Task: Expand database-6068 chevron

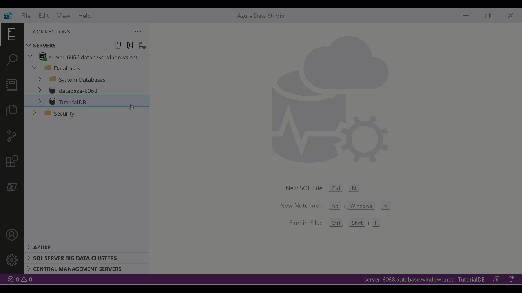Action: coord(40,90)
